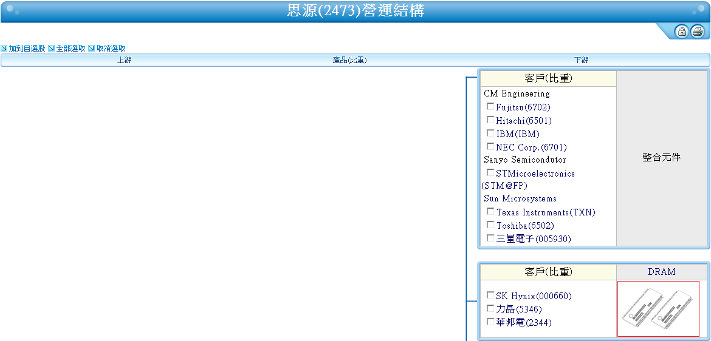The height and width of the screenshot is (341, 711).
Task: Check the 力晶(5346) checkbox
Action: pos(490,308)
